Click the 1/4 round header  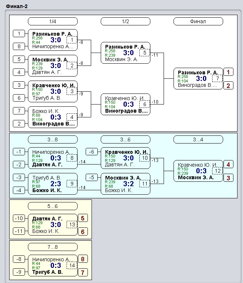(53, 21)
